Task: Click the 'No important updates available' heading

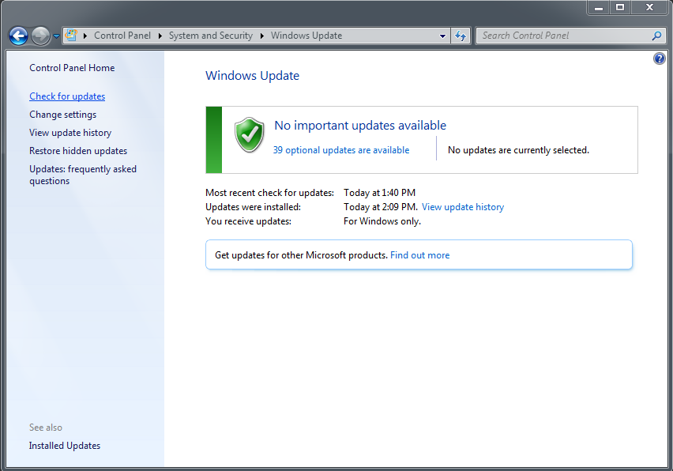Action: click(x=360, y=126)
